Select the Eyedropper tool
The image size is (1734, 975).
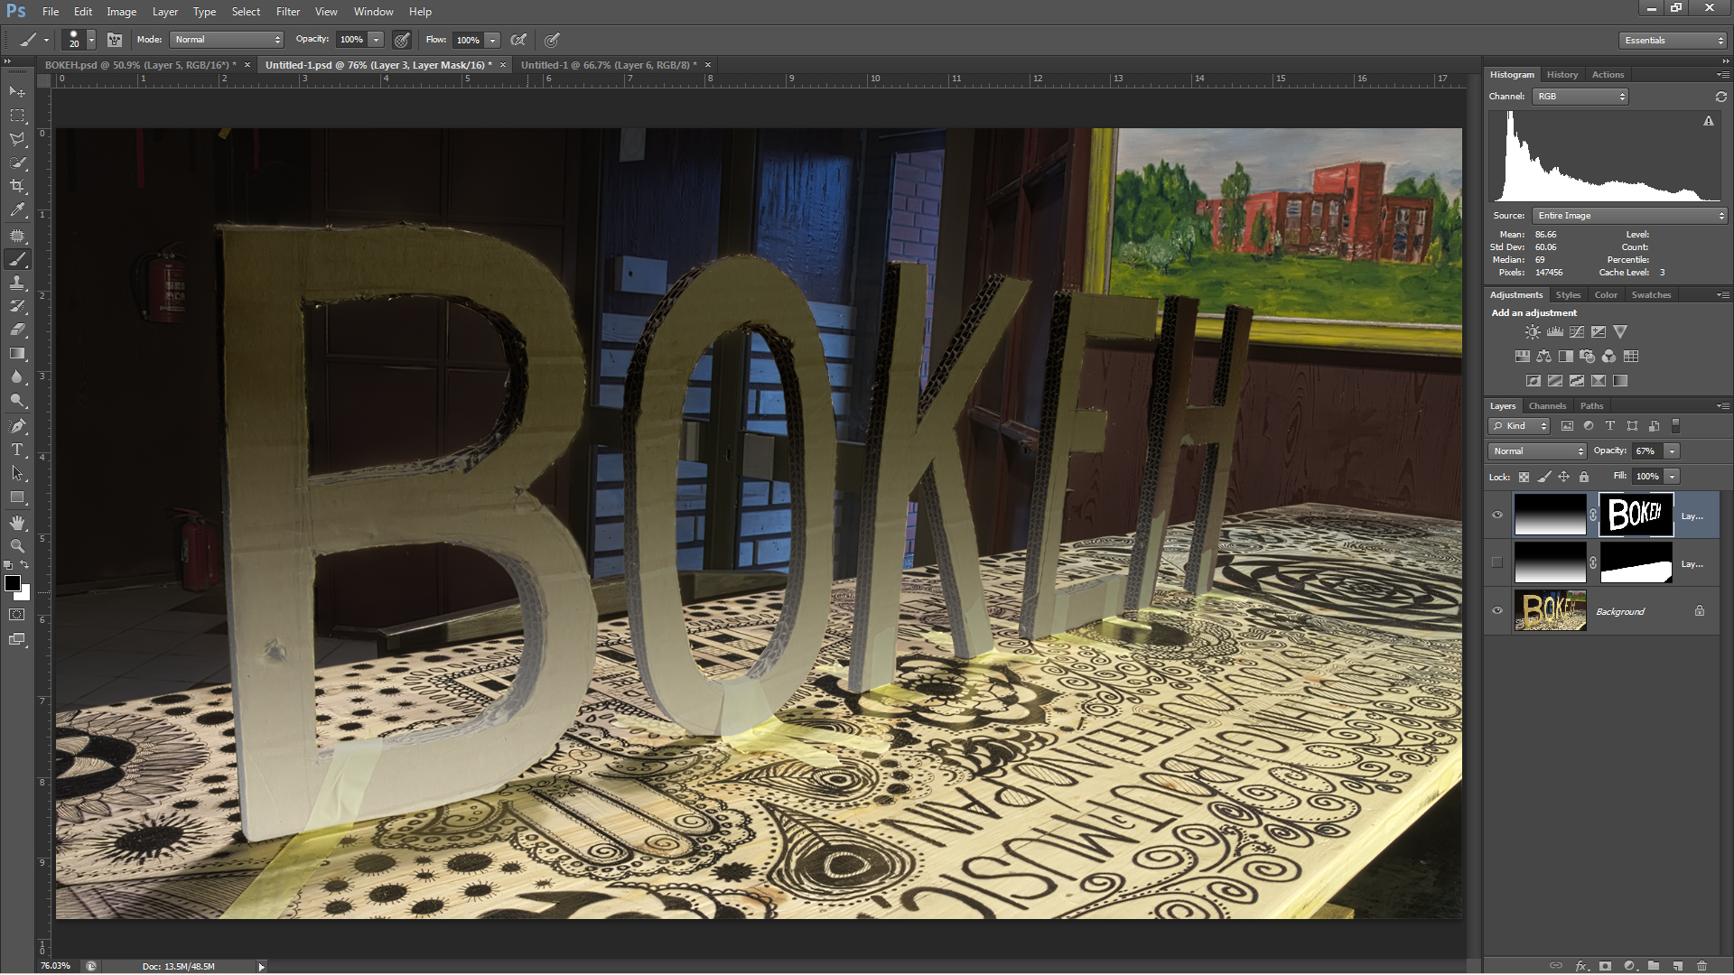click(17, 210)
